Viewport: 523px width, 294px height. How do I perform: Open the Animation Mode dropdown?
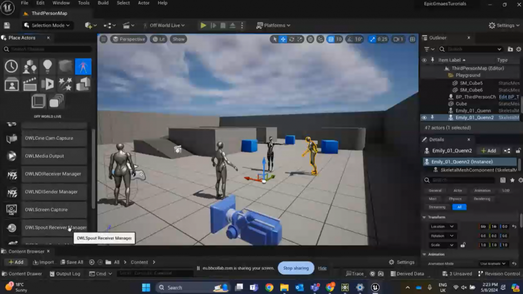click(493, 264)
